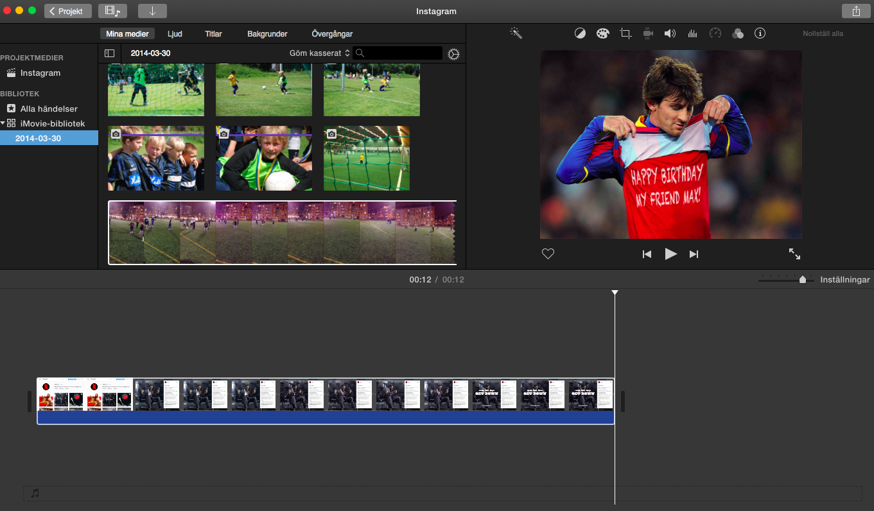Select the cropping tool icon
Screen dimensions: 874x511
(x=625, y=33)
